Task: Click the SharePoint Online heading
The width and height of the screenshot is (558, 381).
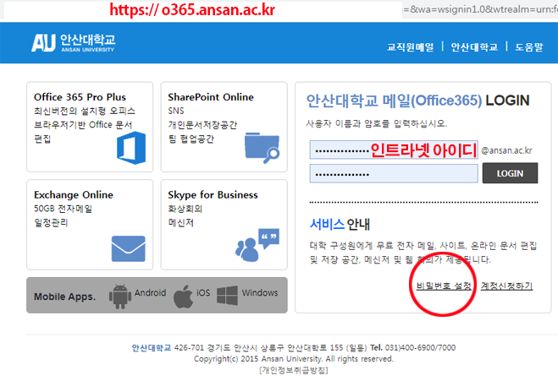Action: click(211, 97)
